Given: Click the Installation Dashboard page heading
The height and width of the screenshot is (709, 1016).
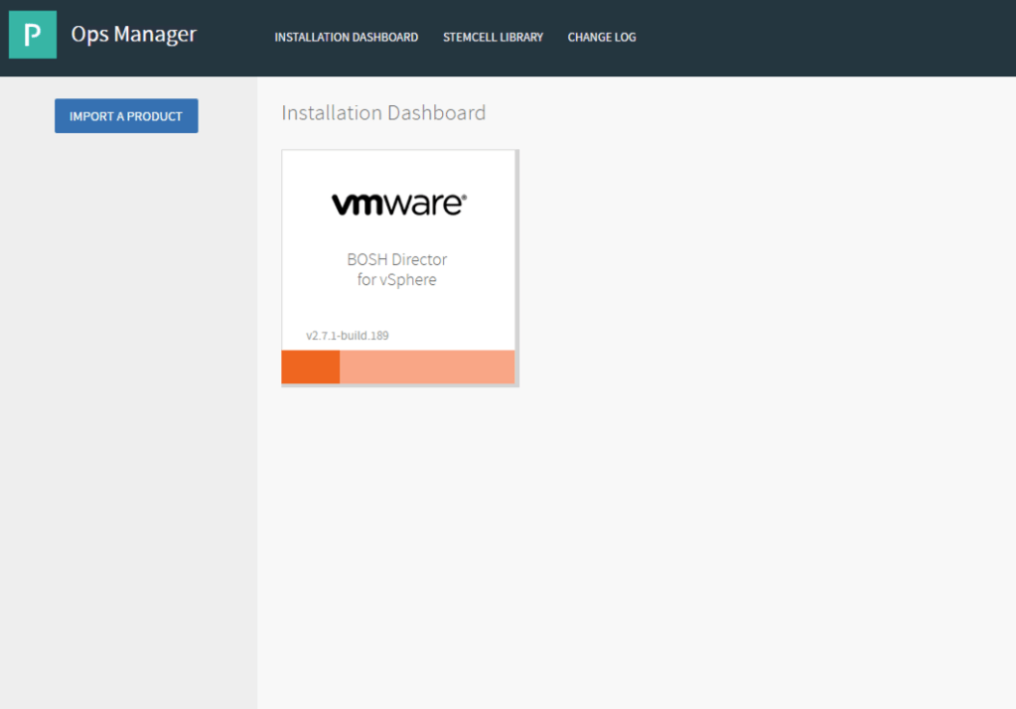Looking at the screenshot, I should coord(383,113).
